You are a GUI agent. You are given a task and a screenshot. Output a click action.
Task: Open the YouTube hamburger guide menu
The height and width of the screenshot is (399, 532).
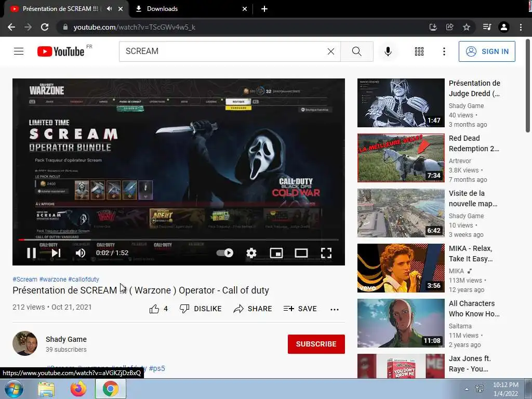pos(19,51)
